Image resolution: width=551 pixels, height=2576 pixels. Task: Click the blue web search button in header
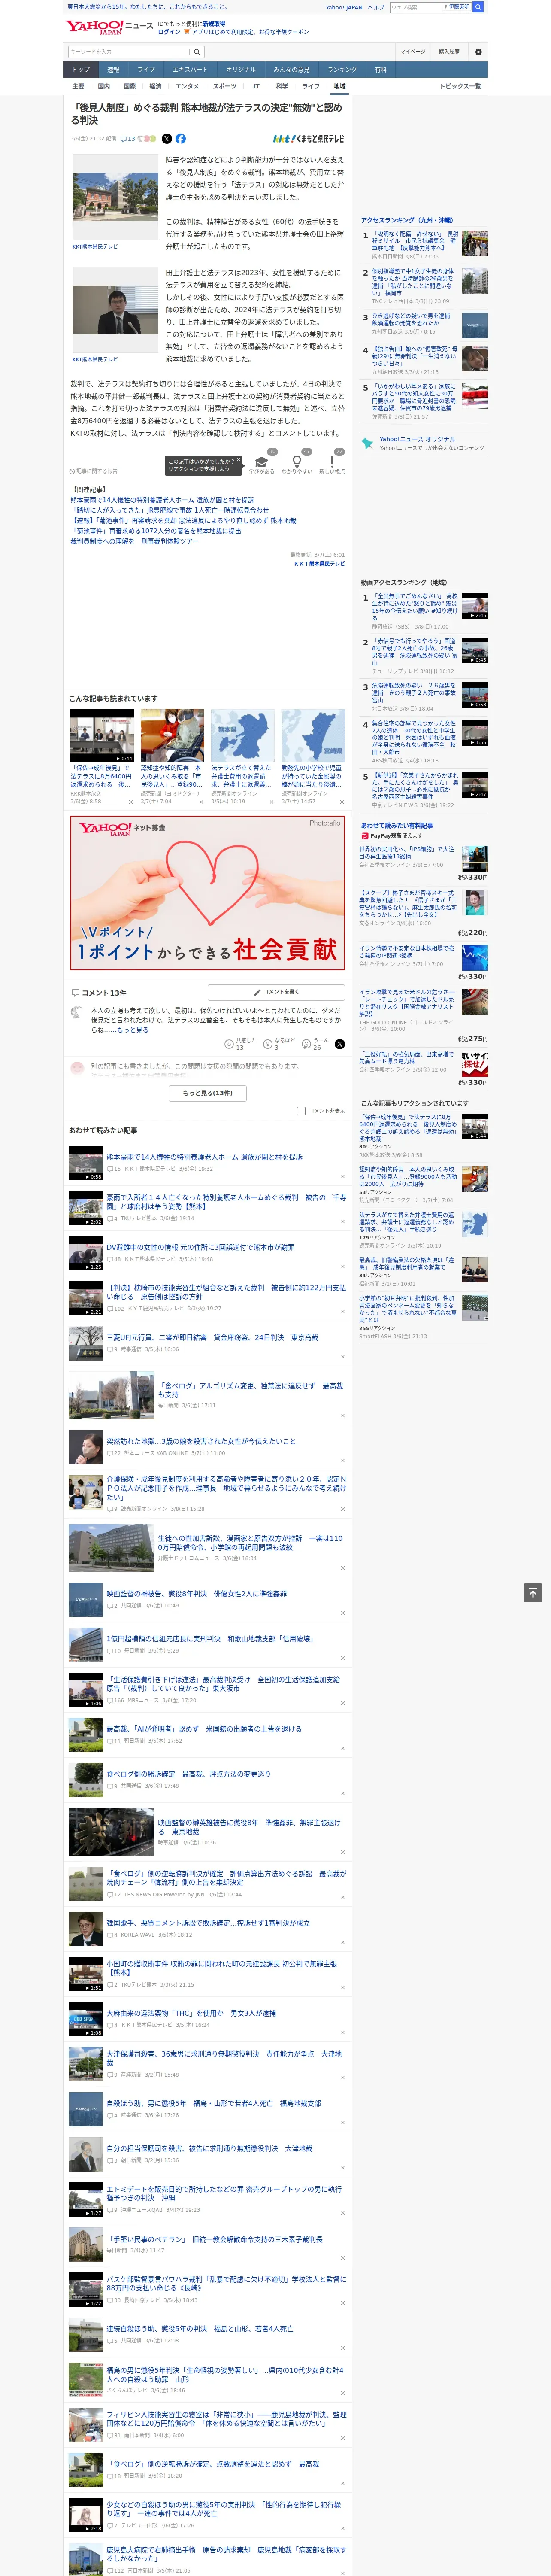pos(478,7)
